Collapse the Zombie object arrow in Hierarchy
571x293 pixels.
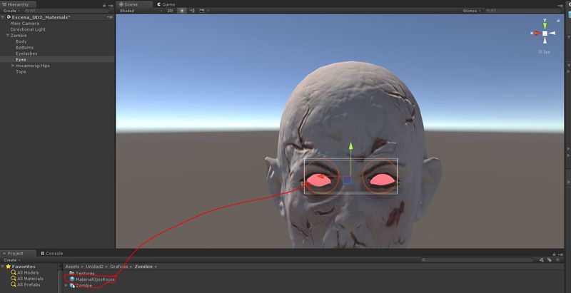[x=8, y=35]
